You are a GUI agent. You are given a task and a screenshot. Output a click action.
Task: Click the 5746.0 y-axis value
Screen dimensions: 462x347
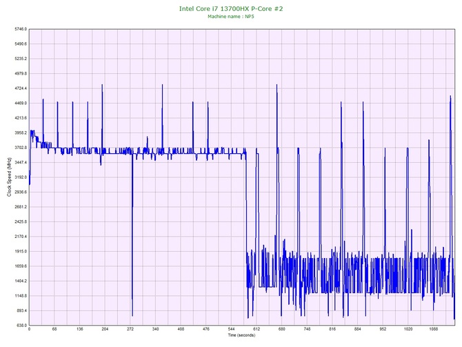pos(21,29)
